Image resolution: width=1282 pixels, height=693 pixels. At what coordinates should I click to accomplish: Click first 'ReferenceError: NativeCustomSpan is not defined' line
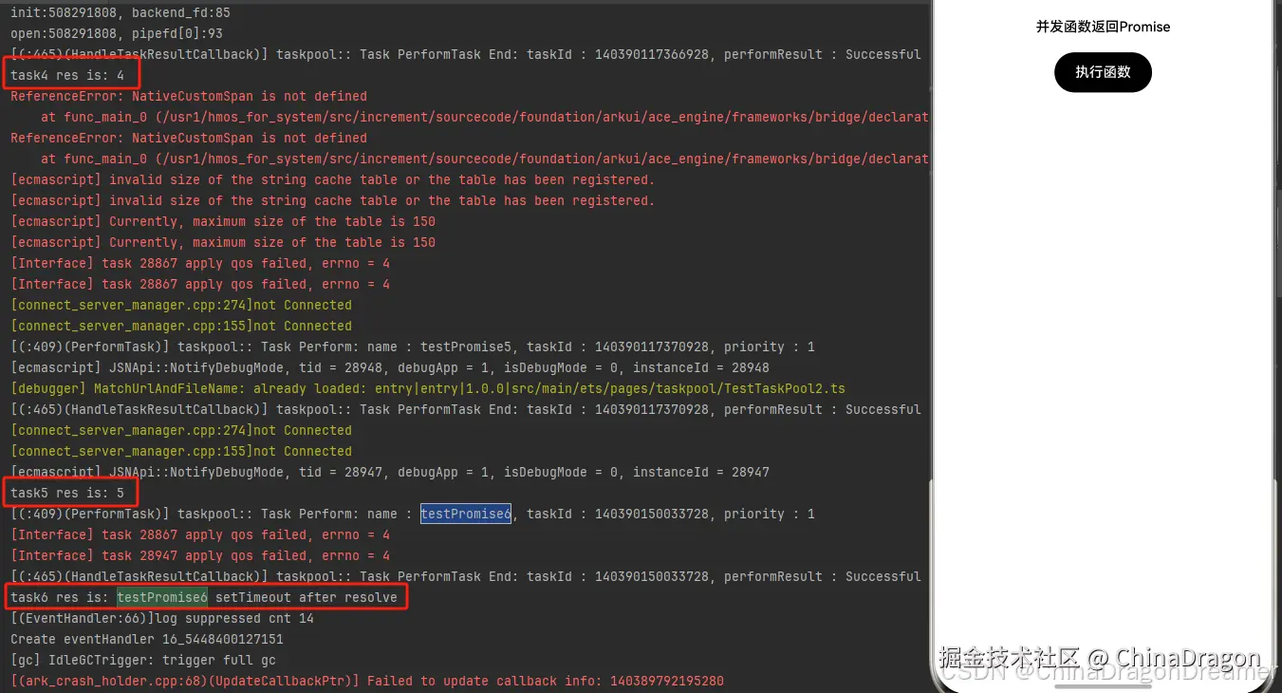(189, 96)
